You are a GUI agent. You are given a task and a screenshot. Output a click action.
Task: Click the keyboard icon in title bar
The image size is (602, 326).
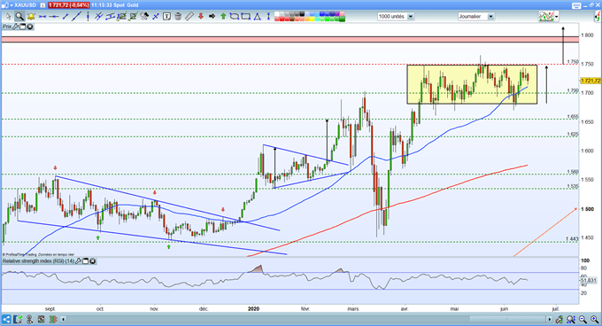(x=576, y=5)
